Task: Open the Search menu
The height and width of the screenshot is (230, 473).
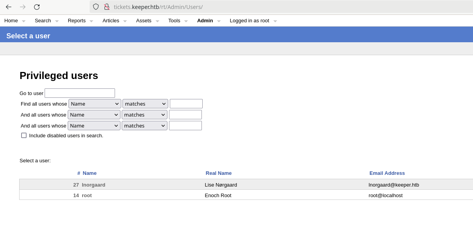Action: coord(43,21)
